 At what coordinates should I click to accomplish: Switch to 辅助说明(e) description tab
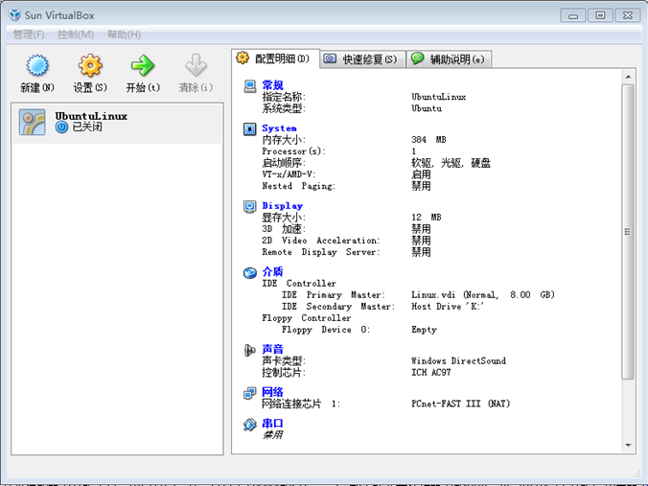tap(450, 59)
